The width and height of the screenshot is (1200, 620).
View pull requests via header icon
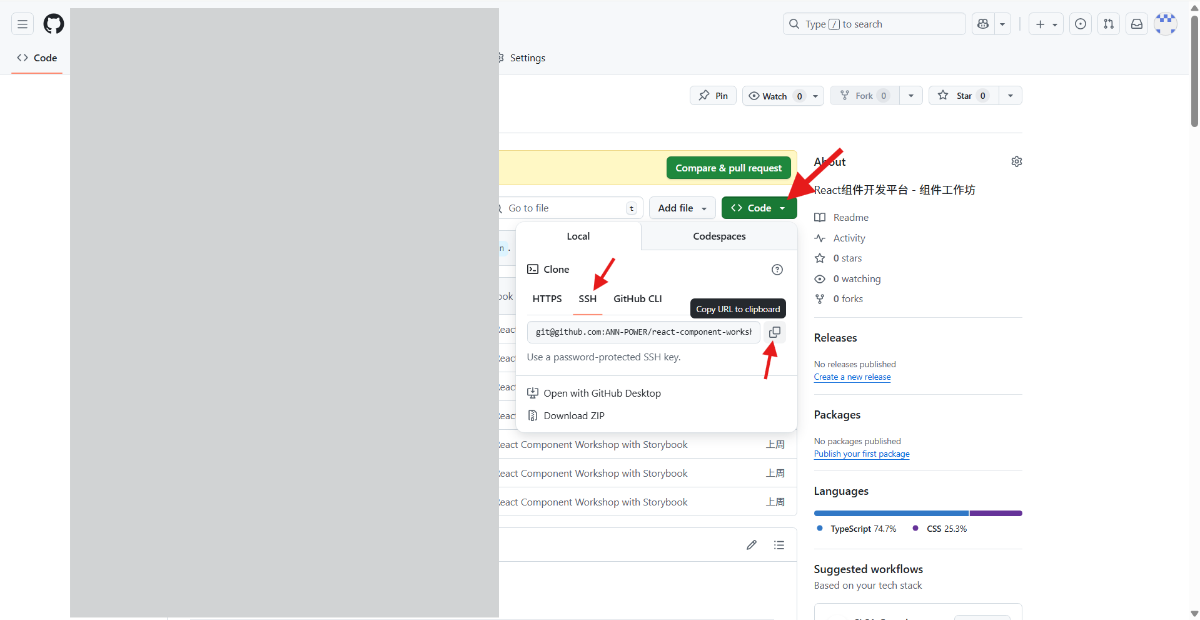tap(1109, 24)
